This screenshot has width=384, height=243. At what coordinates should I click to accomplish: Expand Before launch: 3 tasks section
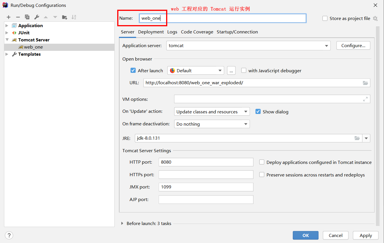tap(122, 223)
